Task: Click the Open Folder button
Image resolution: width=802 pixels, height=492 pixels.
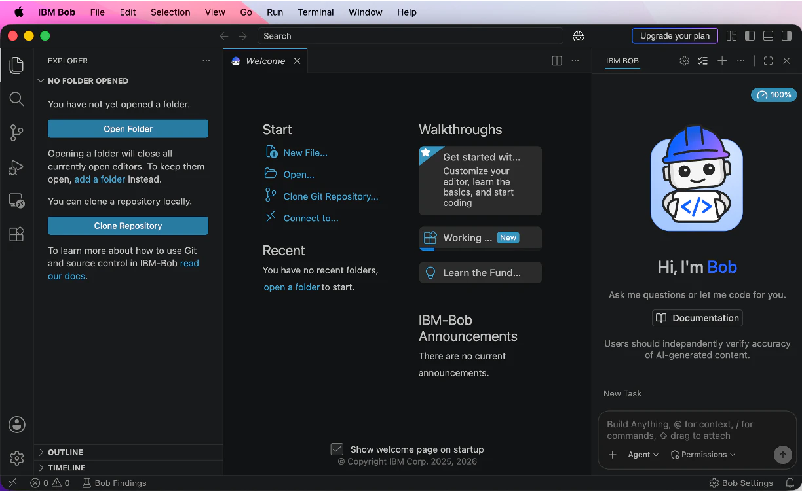Action: (128, 129)
